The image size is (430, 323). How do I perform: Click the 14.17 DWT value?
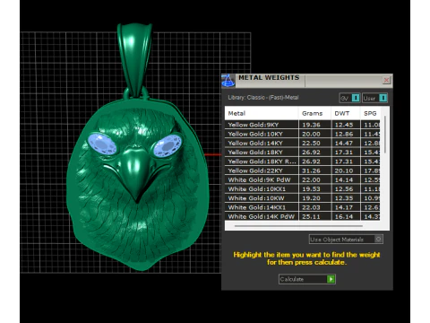coord(344,207)
